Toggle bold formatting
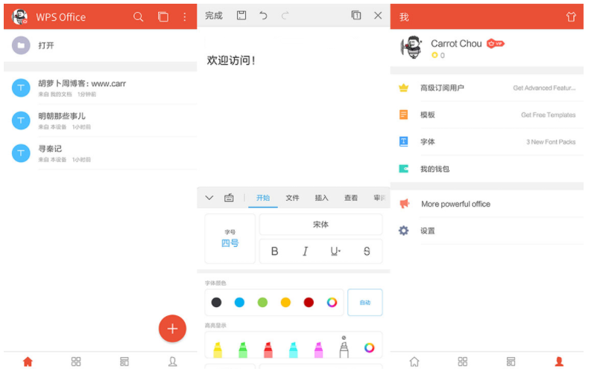Image resolution: width=597 pixels, height=386 pixels. click(x=274, y=251)
